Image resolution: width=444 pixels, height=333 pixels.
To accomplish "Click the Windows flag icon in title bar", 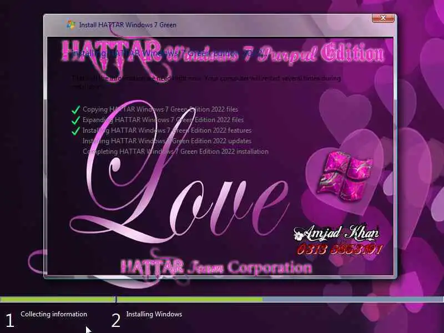I will [x=70, y=24].
